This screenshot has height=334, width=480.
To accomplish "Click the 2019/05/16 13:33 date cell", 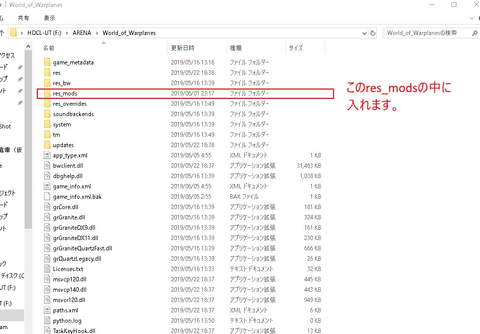I will [x=193, y=269].
